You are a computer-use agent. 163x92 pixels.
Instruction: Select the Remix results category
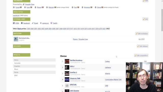34,72
